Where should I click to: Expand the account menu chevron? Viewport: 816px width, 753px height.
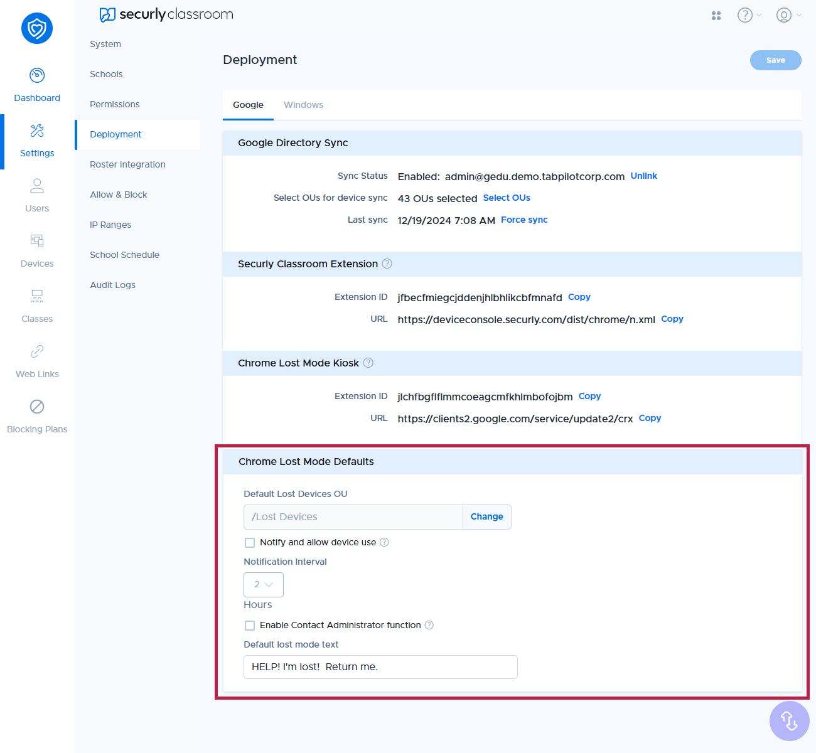click(799, 15)
